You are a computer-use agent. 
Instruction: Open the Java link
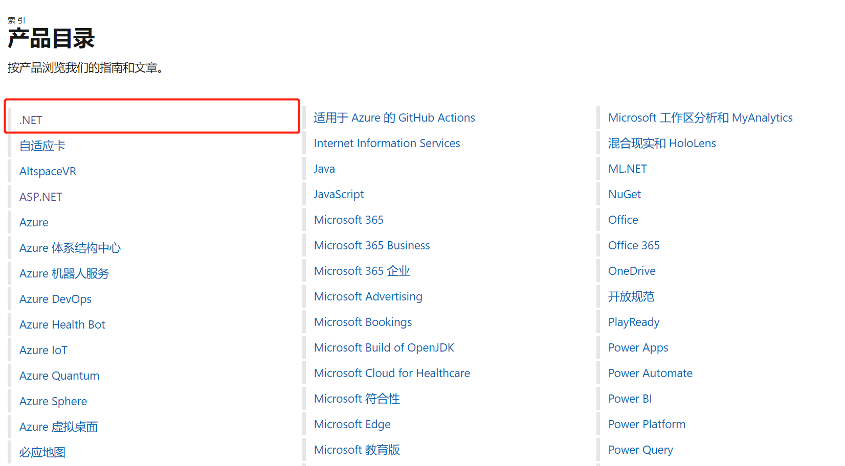tap(324, 169)
